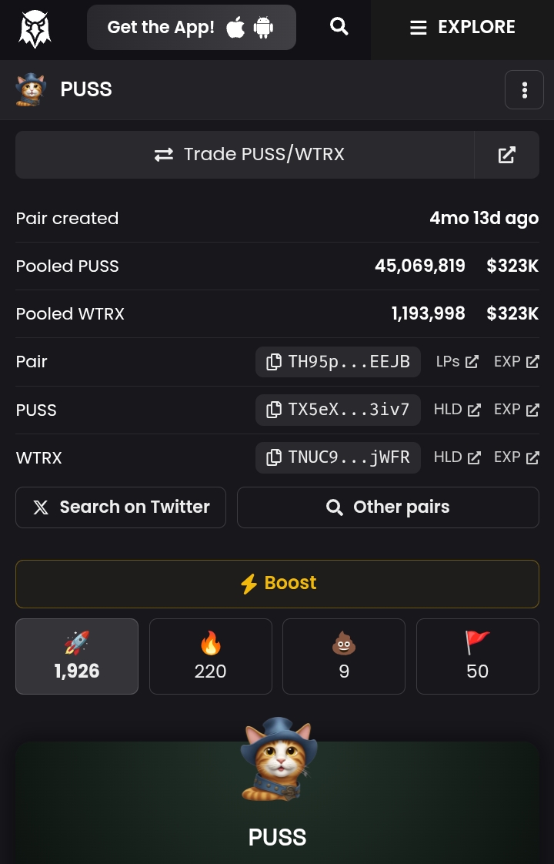Open the EXPLORE hamburger menu

[462, 28]
